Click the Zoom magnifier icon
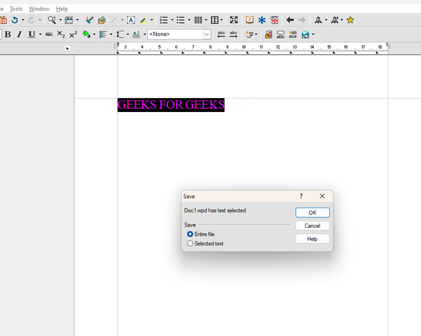This screenshot has height=336, width=421. click(52, 20)
